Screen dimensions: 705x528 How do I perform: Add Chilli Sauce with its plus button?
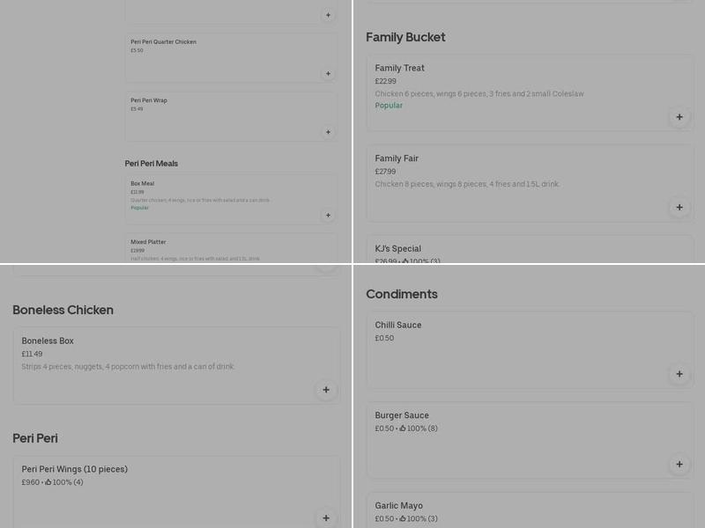(x=679, y=374)
